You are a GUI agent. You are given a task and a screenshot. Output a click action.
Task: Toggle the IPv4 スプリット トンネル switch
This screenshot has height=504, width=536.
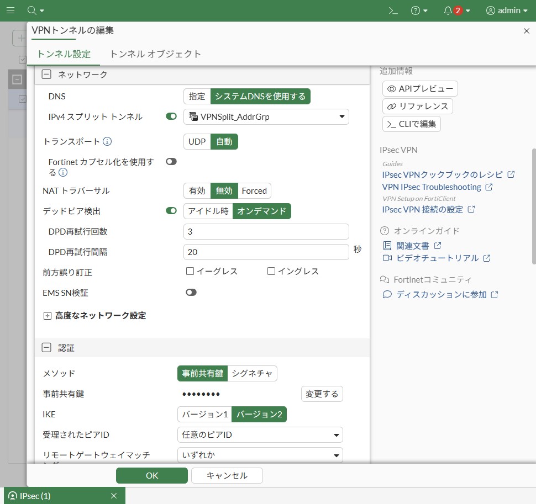click(x=171, y=116)
